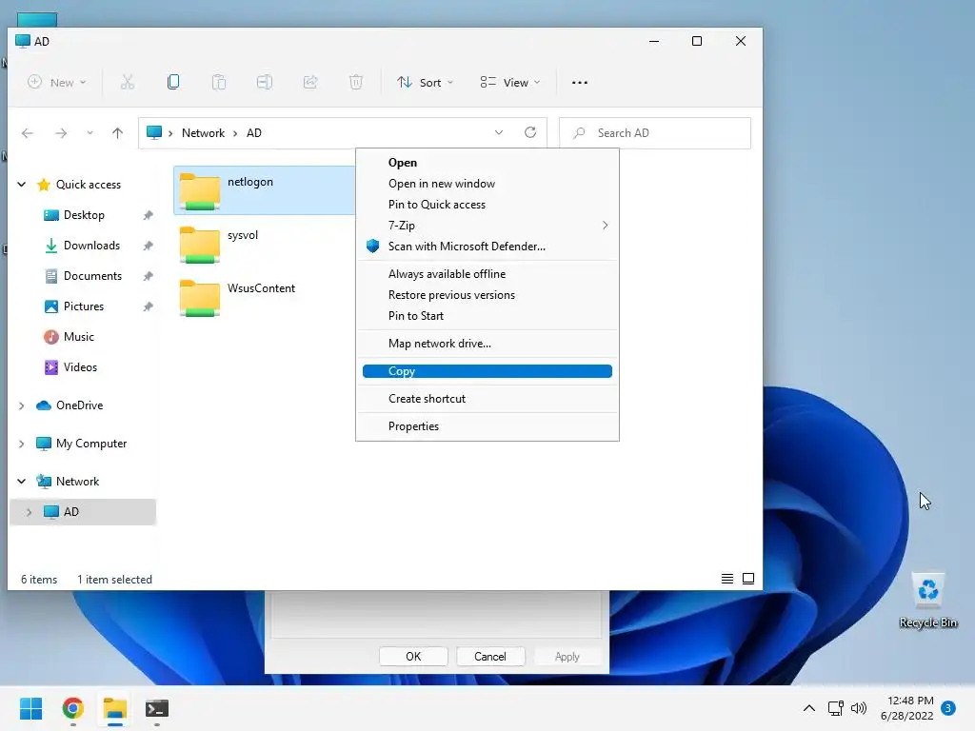Expand the AD node in navigation pane
The width and height of the screenshot is (975, 731).
[29, 512]
